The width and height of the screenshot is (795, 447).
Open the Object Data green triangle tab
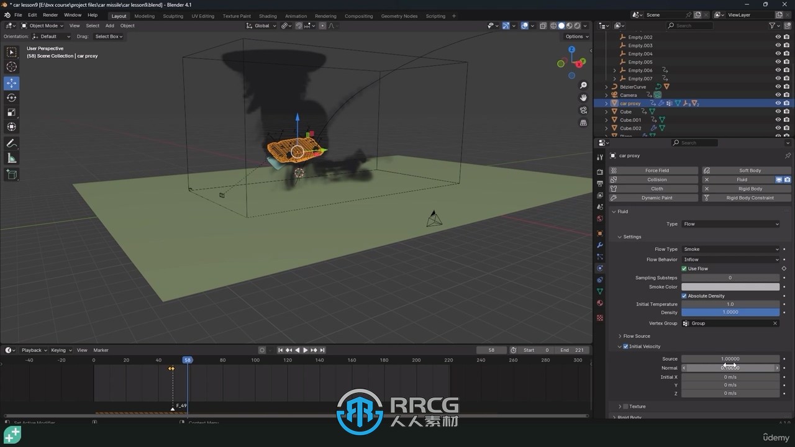coord(600,291)
